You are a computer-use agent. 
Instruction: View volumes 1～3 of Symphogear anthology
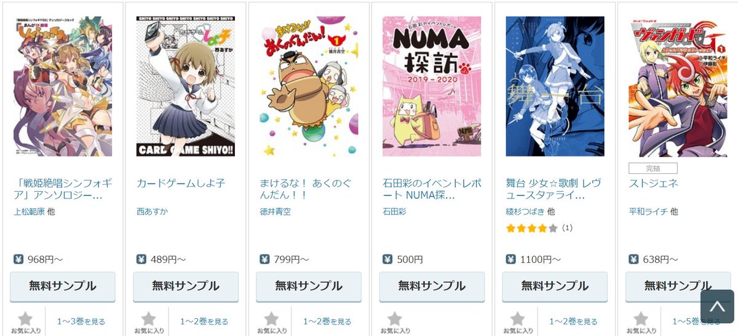(81, 321)
